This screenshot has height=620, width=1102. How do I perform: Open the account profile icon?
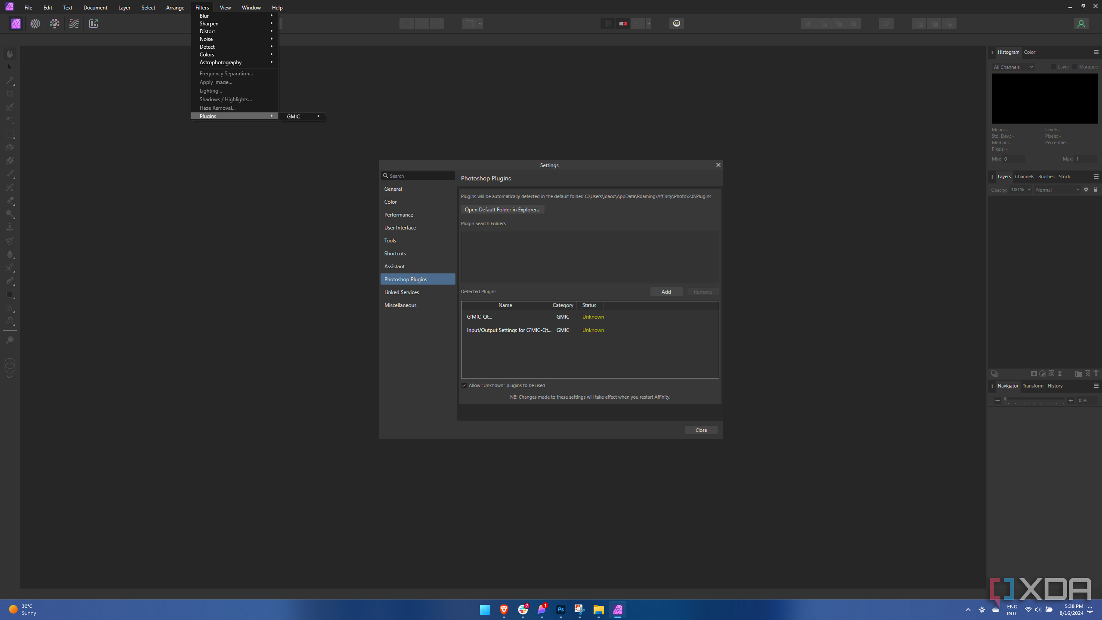click(x=1081, y=24)
